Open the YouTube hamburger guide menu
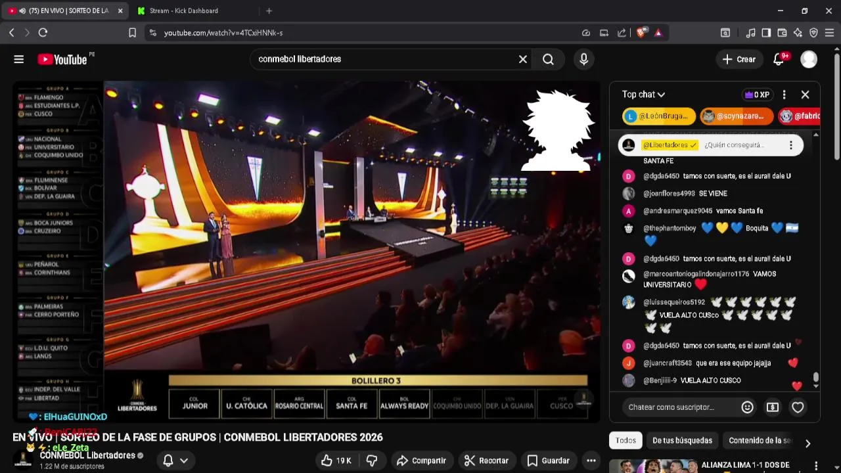841x473 pixels. (x=18, y=59)
